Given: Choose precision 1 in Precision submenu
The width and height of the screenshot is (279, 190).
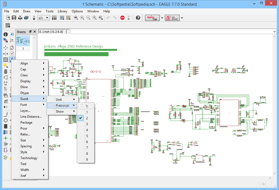Looking at the screenshot, I should pyautogui.click(x=86, y=112).
